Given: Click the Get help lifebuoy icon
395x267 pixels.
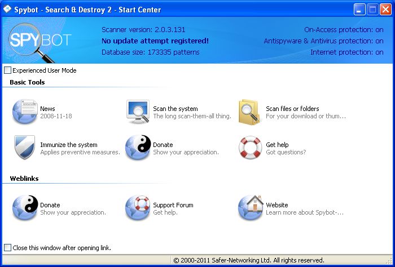Looking at the screenshot, I should pos(250,148).
